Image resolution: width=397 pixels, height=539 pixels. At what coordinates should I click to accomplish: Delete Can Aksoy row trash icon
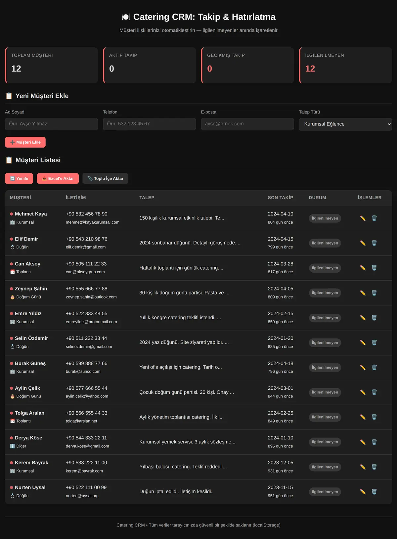click(x=374, y=268)
